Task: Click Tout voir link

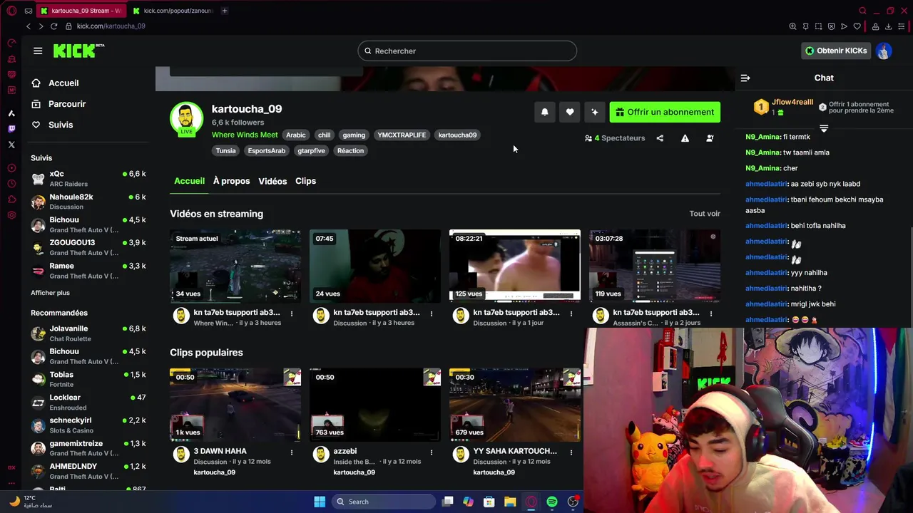Action: [705, 214]
